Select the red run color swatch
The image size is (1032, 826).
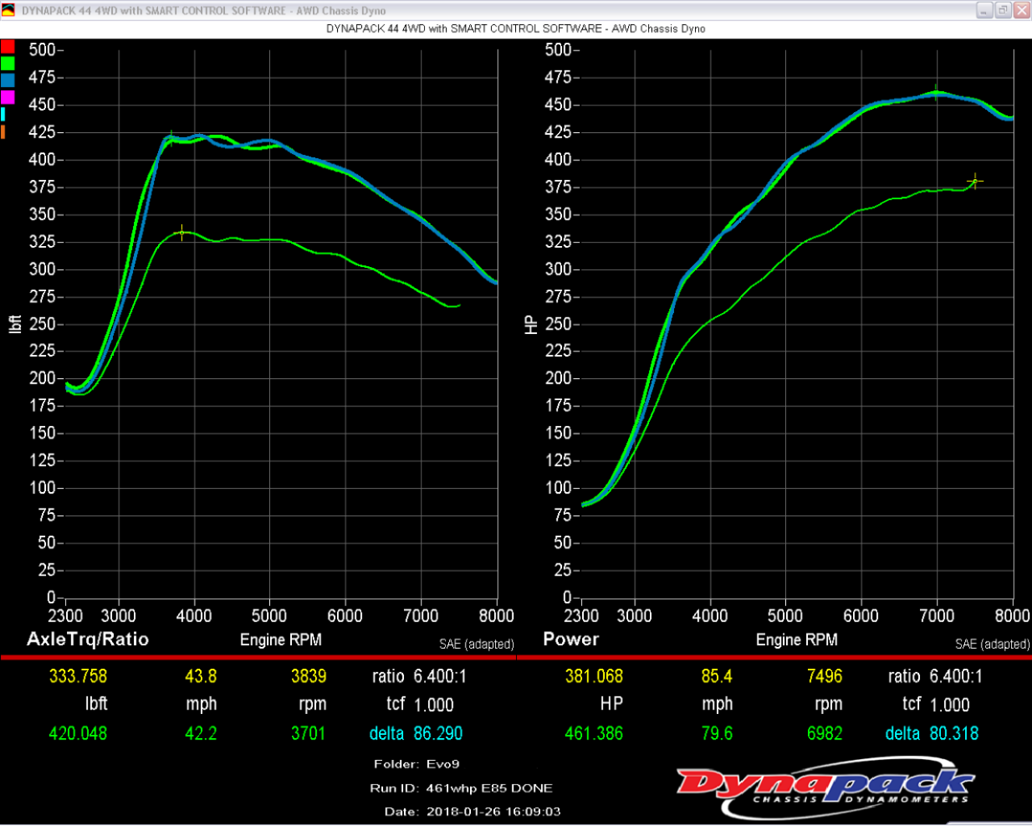(7, 46)
